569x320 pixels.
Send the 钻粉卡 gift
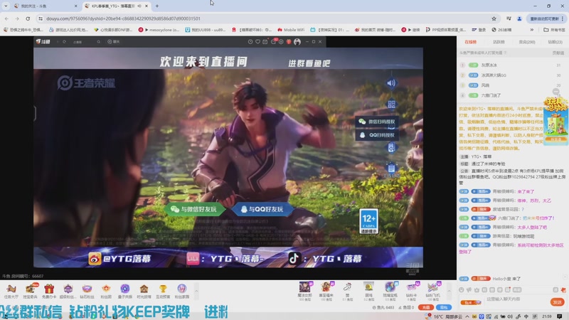411,291
